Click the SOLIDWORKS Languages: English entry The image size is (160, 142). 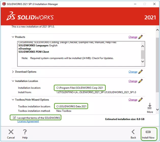(x=38, y=45)
